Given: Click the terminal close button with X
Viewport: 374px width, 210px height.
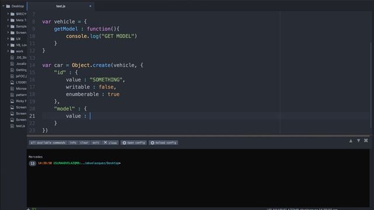Looking at the screenshot, I should pos(110,142).
